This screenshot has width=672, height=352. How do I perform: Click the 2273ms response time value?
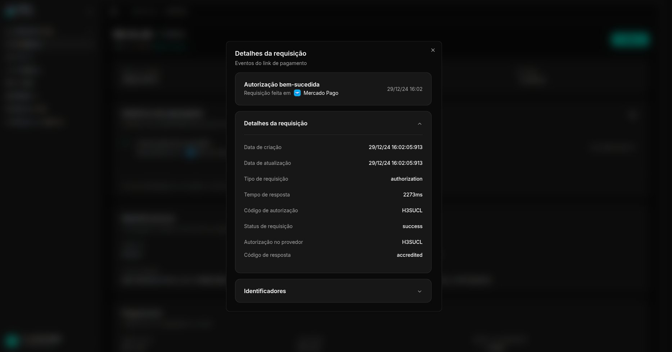[413, 195]
